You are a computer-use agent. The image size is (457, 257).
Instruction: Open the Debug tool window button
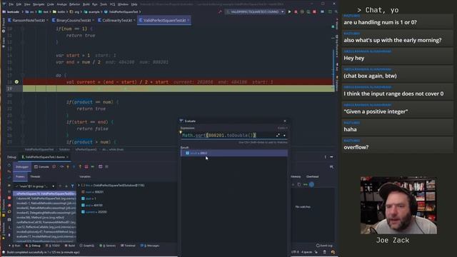[33, 246]
